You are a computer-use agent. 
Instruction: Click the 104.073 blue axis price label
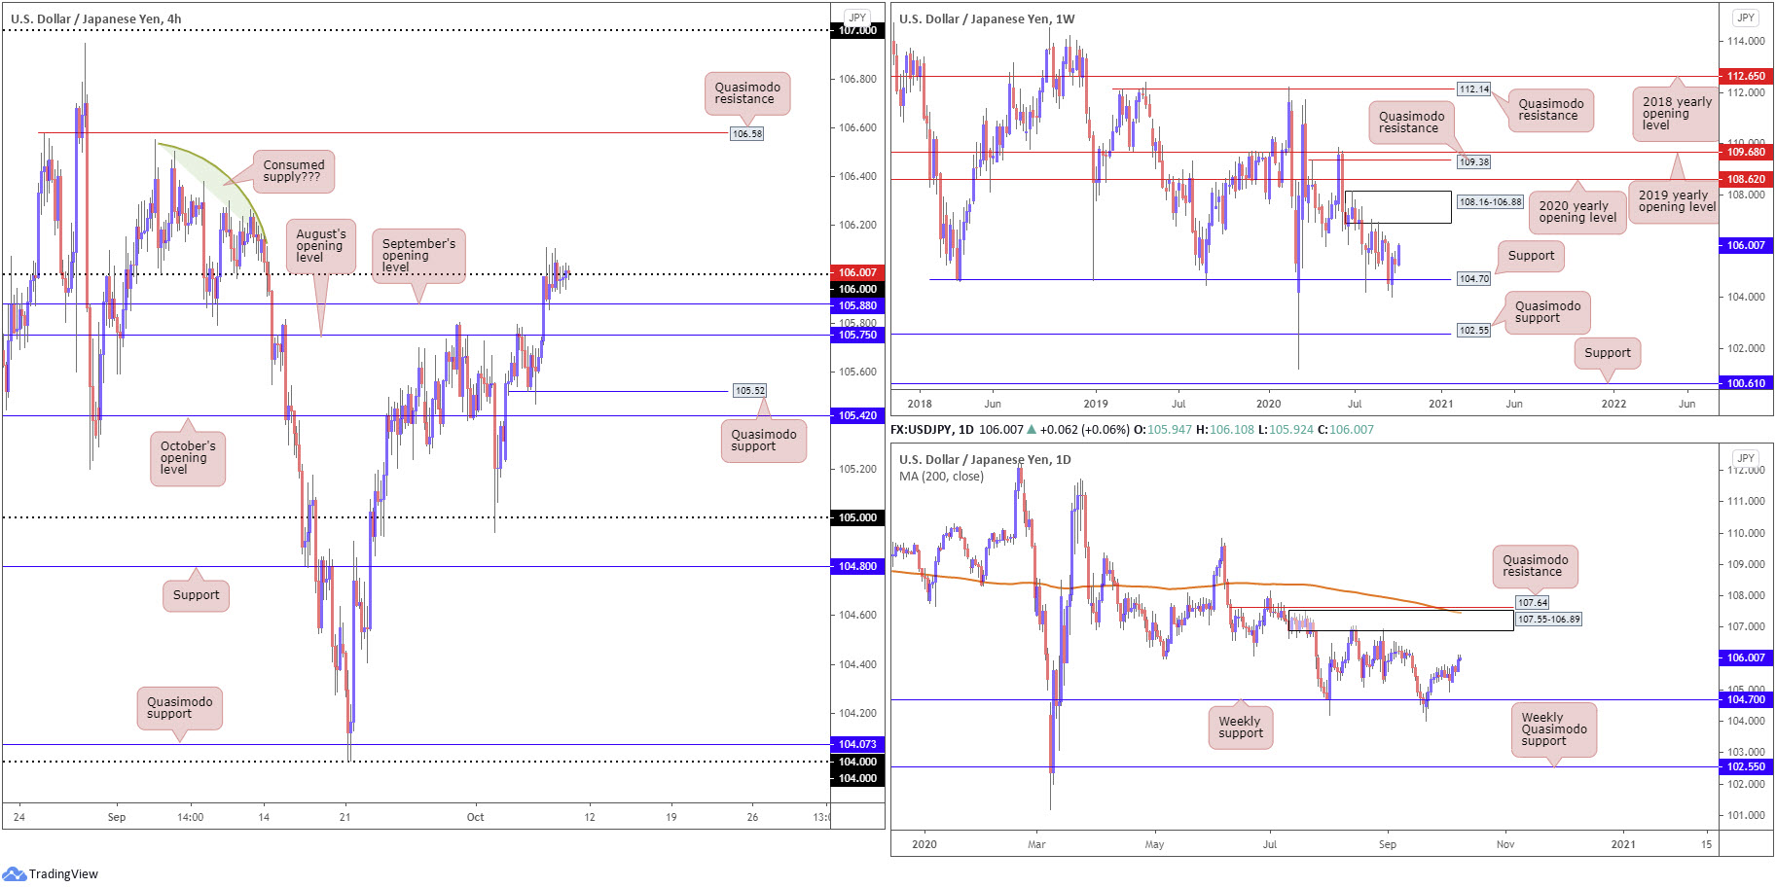point(857,744)
